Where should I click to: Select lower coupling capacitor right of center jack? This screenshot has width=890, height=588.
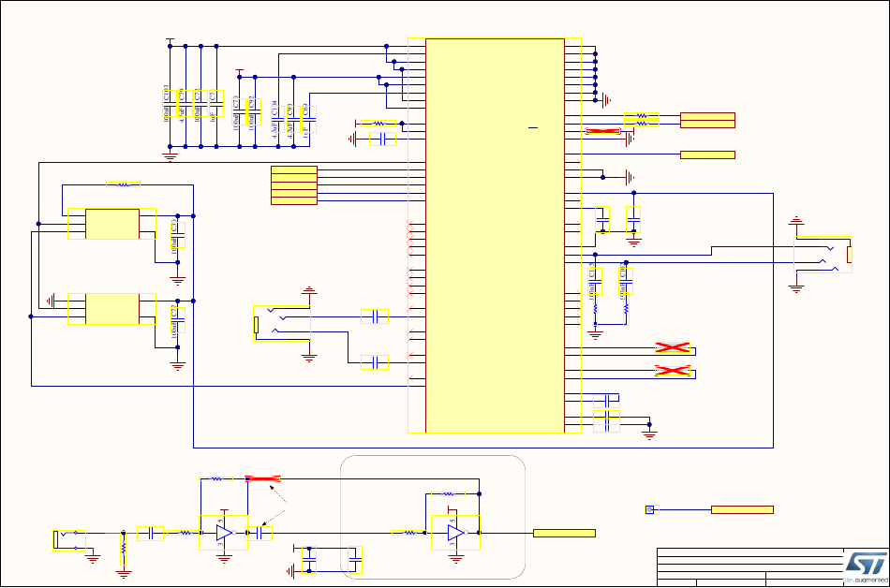tap(375, 361)
